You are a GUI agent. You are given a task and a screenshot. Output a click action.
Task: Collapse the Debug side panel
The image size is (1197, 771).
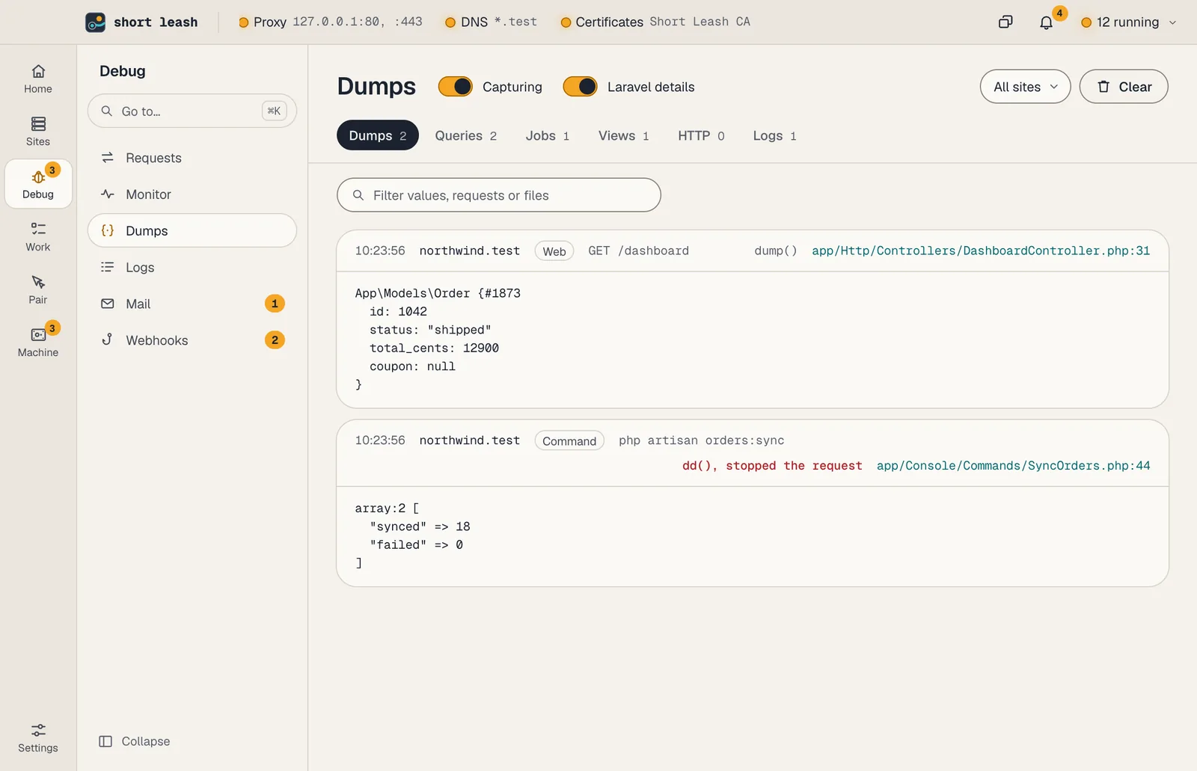[x=135, y=741]
